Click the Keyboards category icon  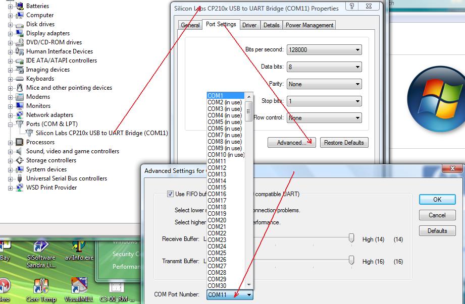click(x=20, y=79)
